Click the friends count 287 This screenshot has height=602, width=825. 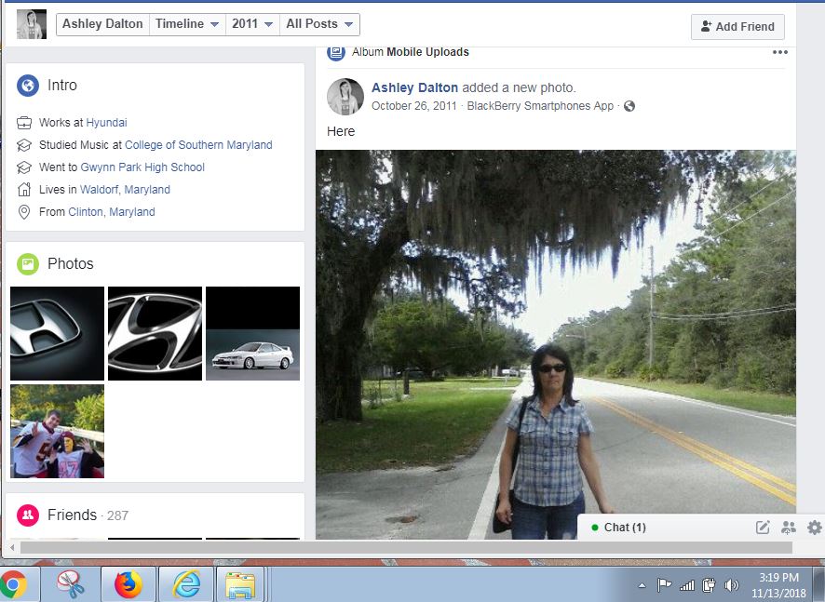pos(117,515)
